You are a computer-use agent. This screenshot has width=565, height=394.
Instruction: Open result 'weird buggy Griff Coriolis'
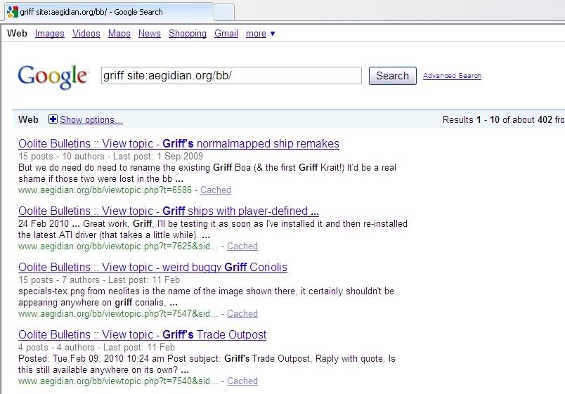(x=152, y=267)
